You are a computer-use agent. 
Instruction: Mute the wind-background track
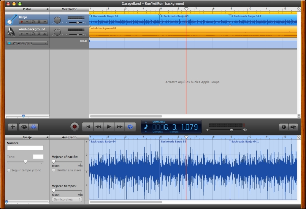point(28,34)
